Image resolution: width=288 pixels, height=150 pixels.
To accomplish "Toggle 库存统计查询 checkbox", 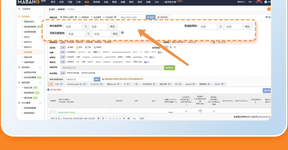I will (48, 90).
